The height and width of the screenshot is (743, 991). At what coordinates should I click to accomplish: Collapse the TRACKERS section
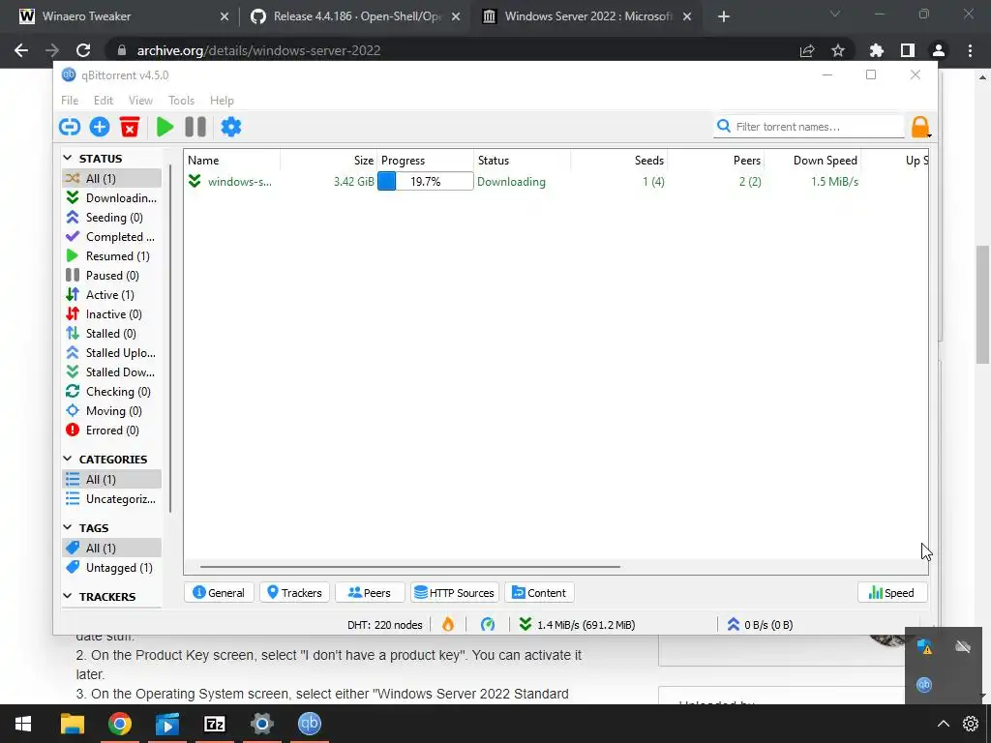pos(68,596)
